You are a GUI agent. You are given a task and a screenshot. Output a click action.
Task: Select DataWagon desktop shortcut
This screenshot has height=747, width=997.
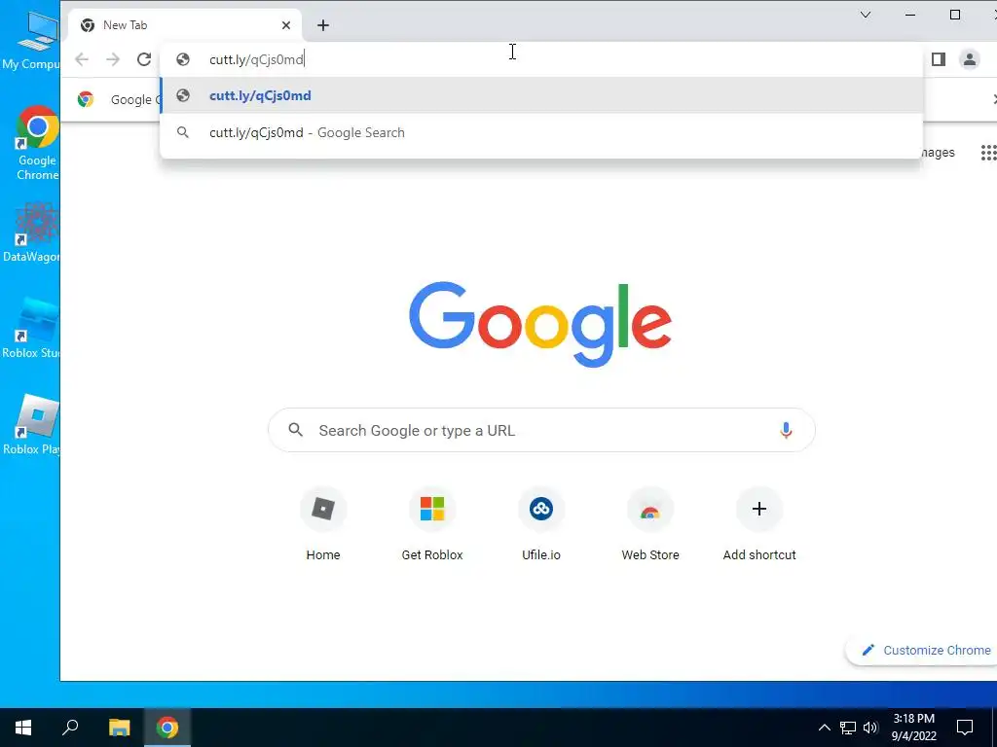(x=30, y=232)
